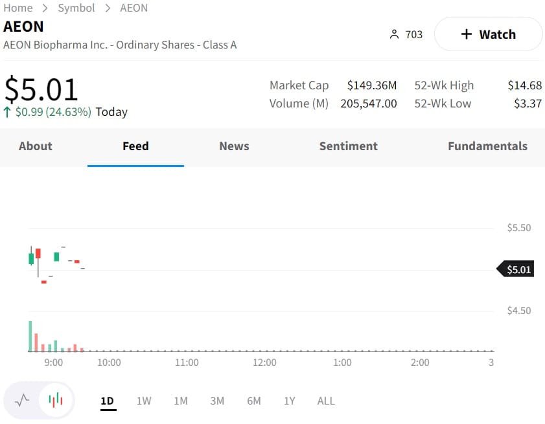Image resolution: width=545 pixels, height=424 pixels.
Task: Switch to line chart view icon
Action: coord(22,400)
